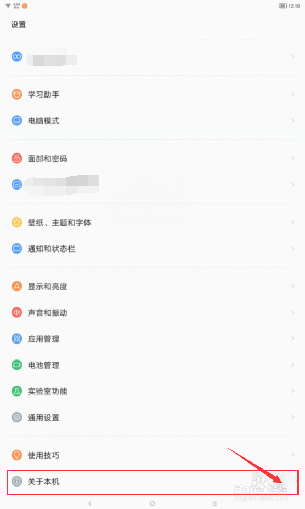305x509 pixels.
Task: Tap the yellow star icon for 壁纸、主题和字体
Action: point(16,222)
